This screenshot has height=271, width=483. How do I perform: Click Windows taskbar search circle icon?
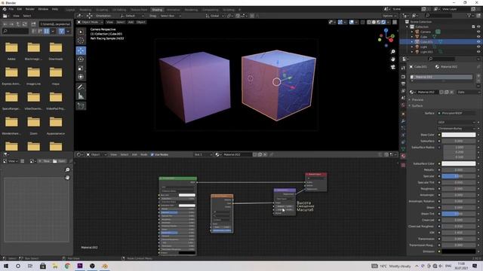click(x=18, y=266)
